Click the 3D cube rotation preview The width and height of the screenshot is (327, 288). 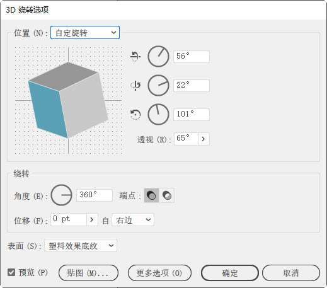click(69, 100)
